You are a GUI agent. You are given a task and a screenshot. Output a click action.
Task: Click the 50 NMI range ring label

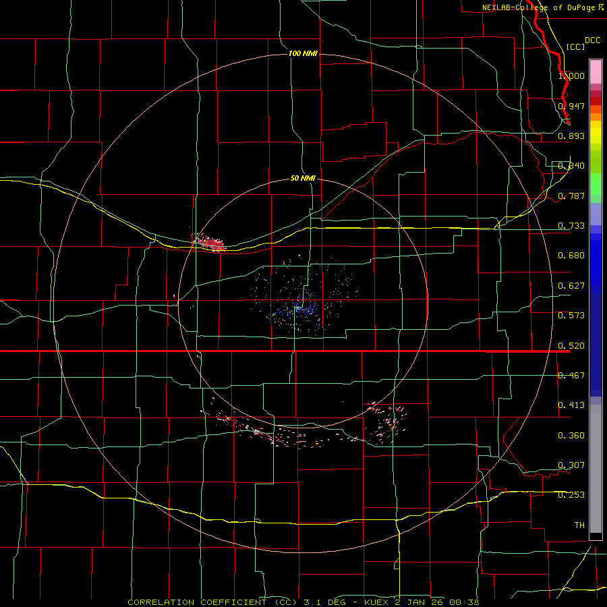click(x=303, y=179)
